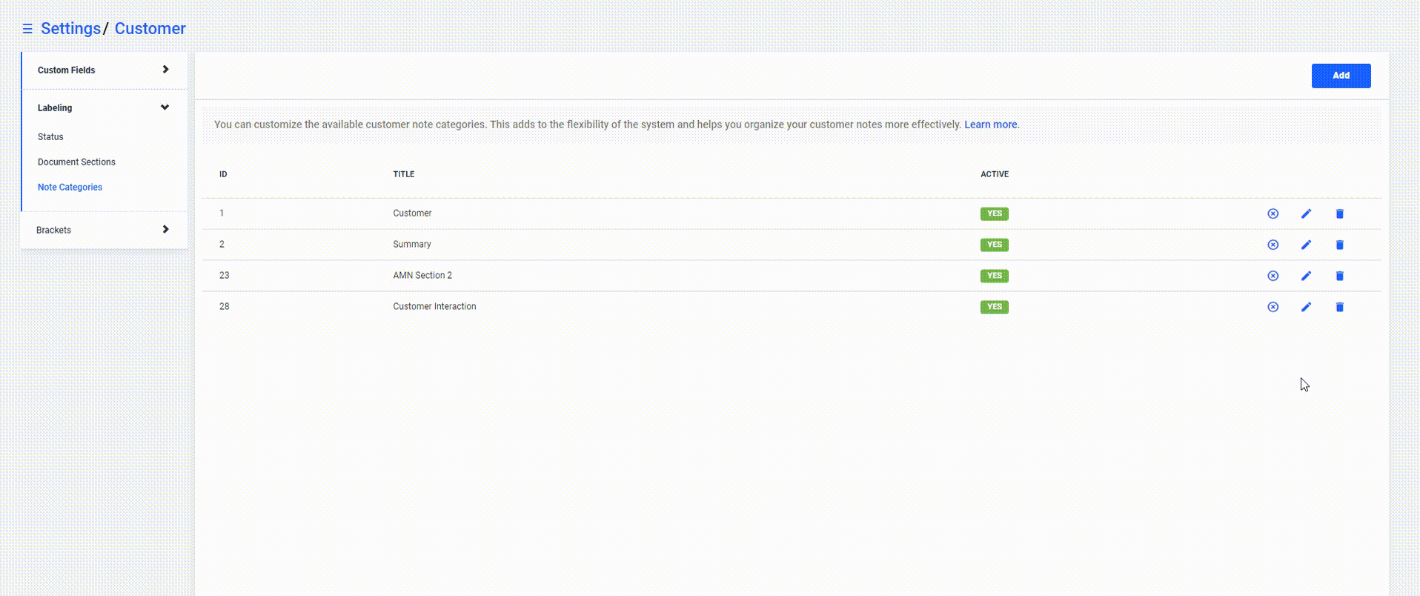Select the title cell 'Customer'
1420x596 pixels.
pyautogui.click(x=412, y=213)
